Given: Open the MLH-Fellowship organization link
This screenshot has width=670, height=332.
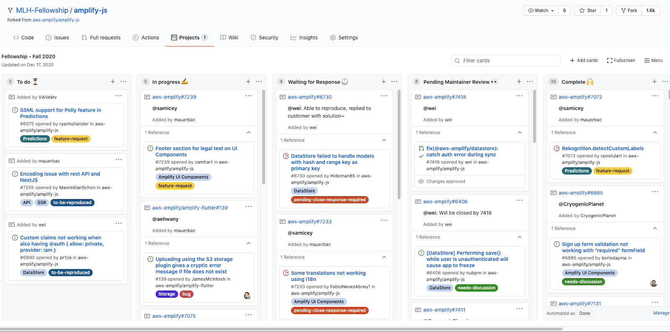Looking at the screenshot, I should 42,10.
